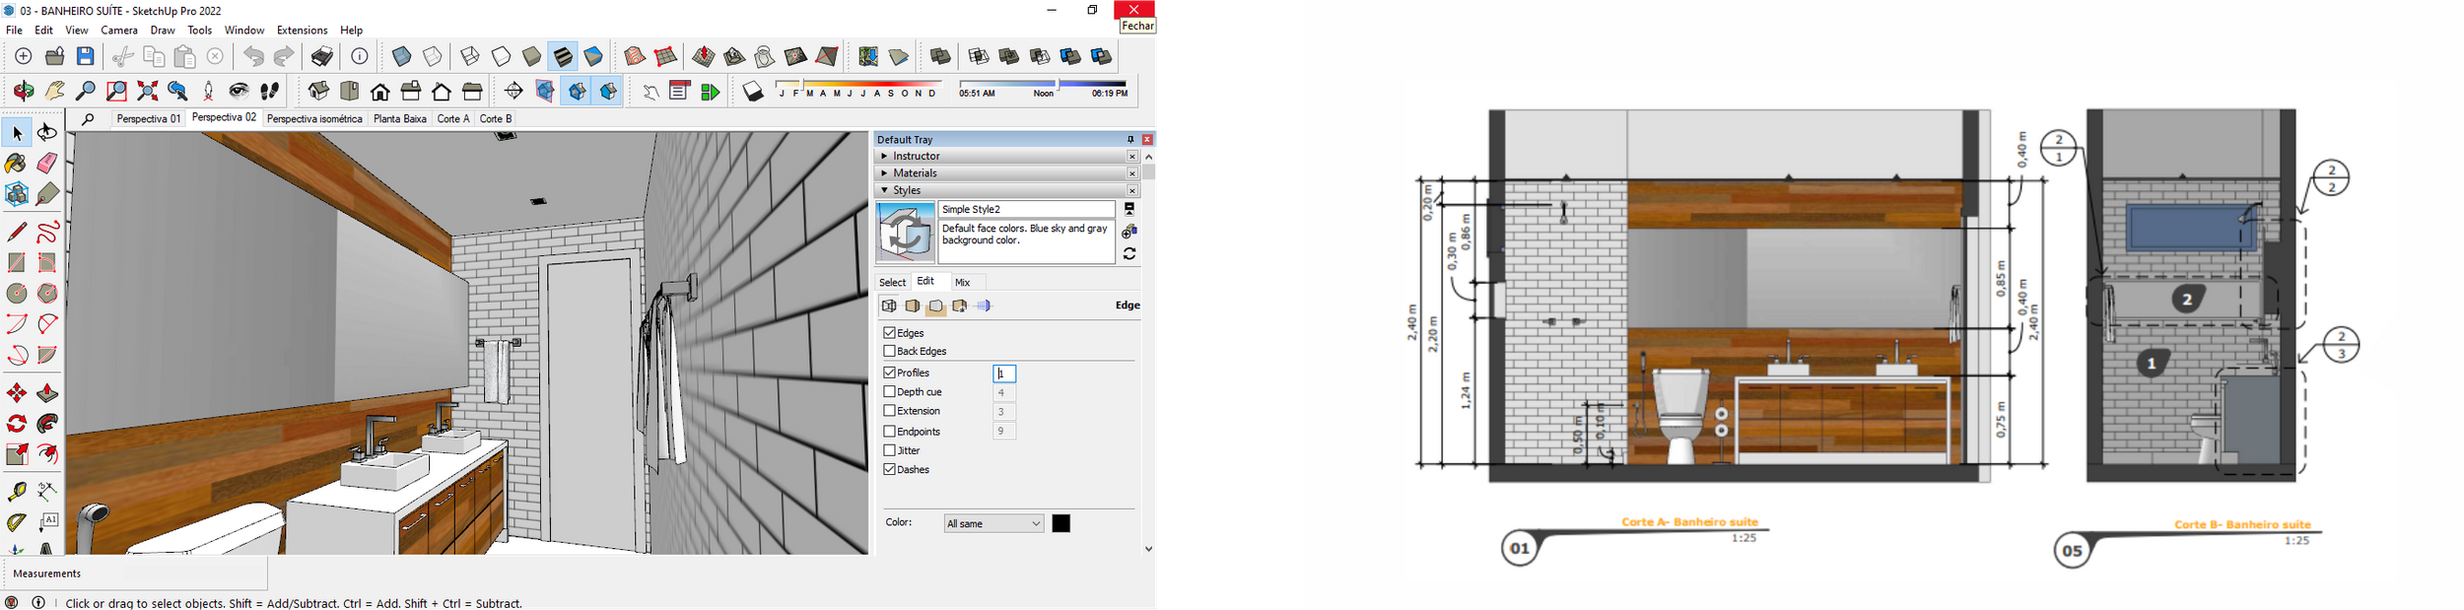Pick the Move tool

17,394
